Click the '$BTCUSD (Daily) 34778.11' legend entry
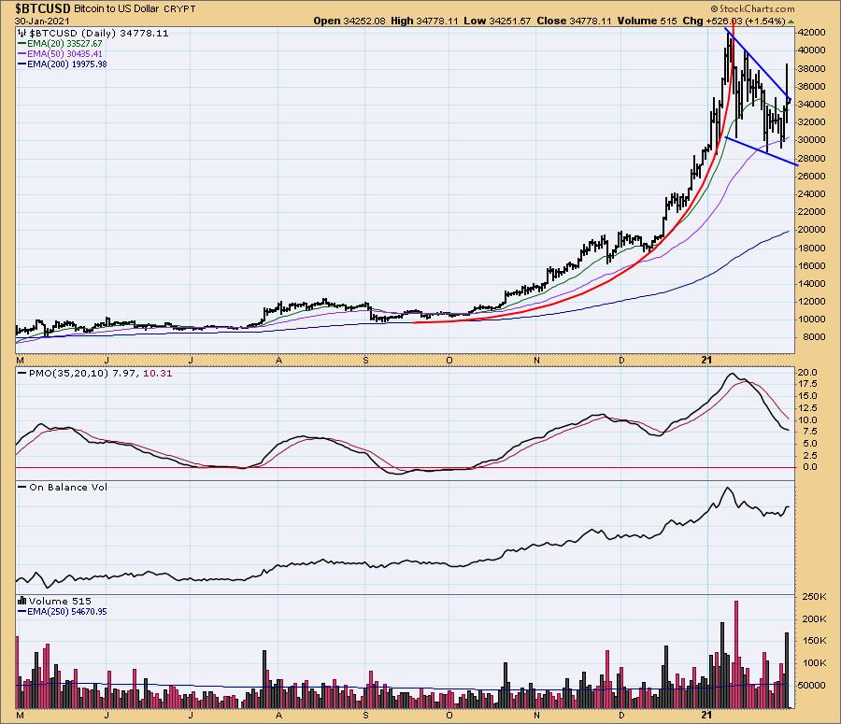 click(97, 34)
